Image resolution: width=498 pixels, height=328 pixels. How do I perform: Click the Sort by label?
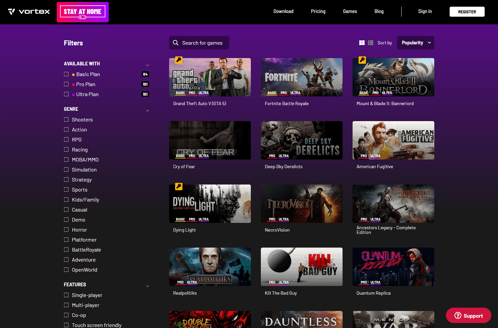coord(385,43)
